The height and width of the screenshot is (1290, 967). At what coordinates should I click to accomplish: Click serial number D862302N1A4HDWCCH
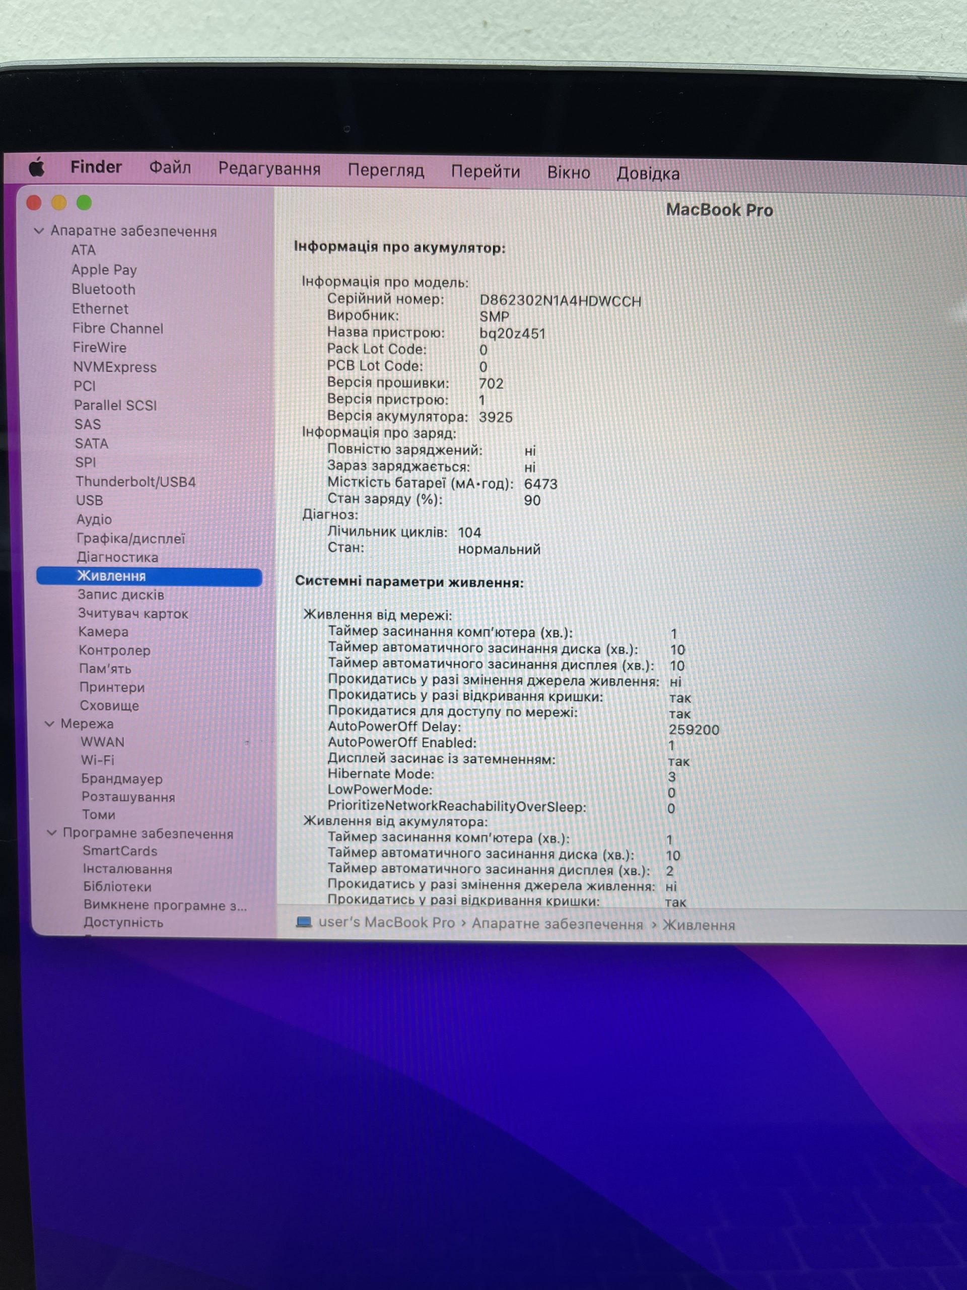pos(560,301)
